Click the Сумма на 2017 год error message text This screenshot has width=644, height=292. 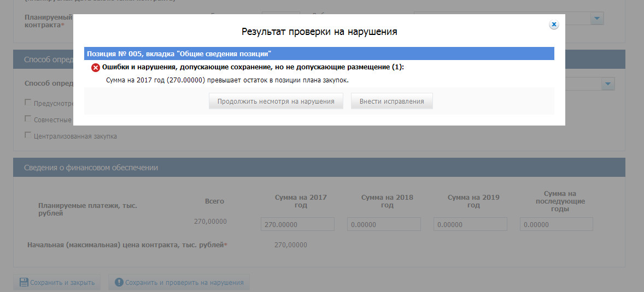(x=227, y=80)
